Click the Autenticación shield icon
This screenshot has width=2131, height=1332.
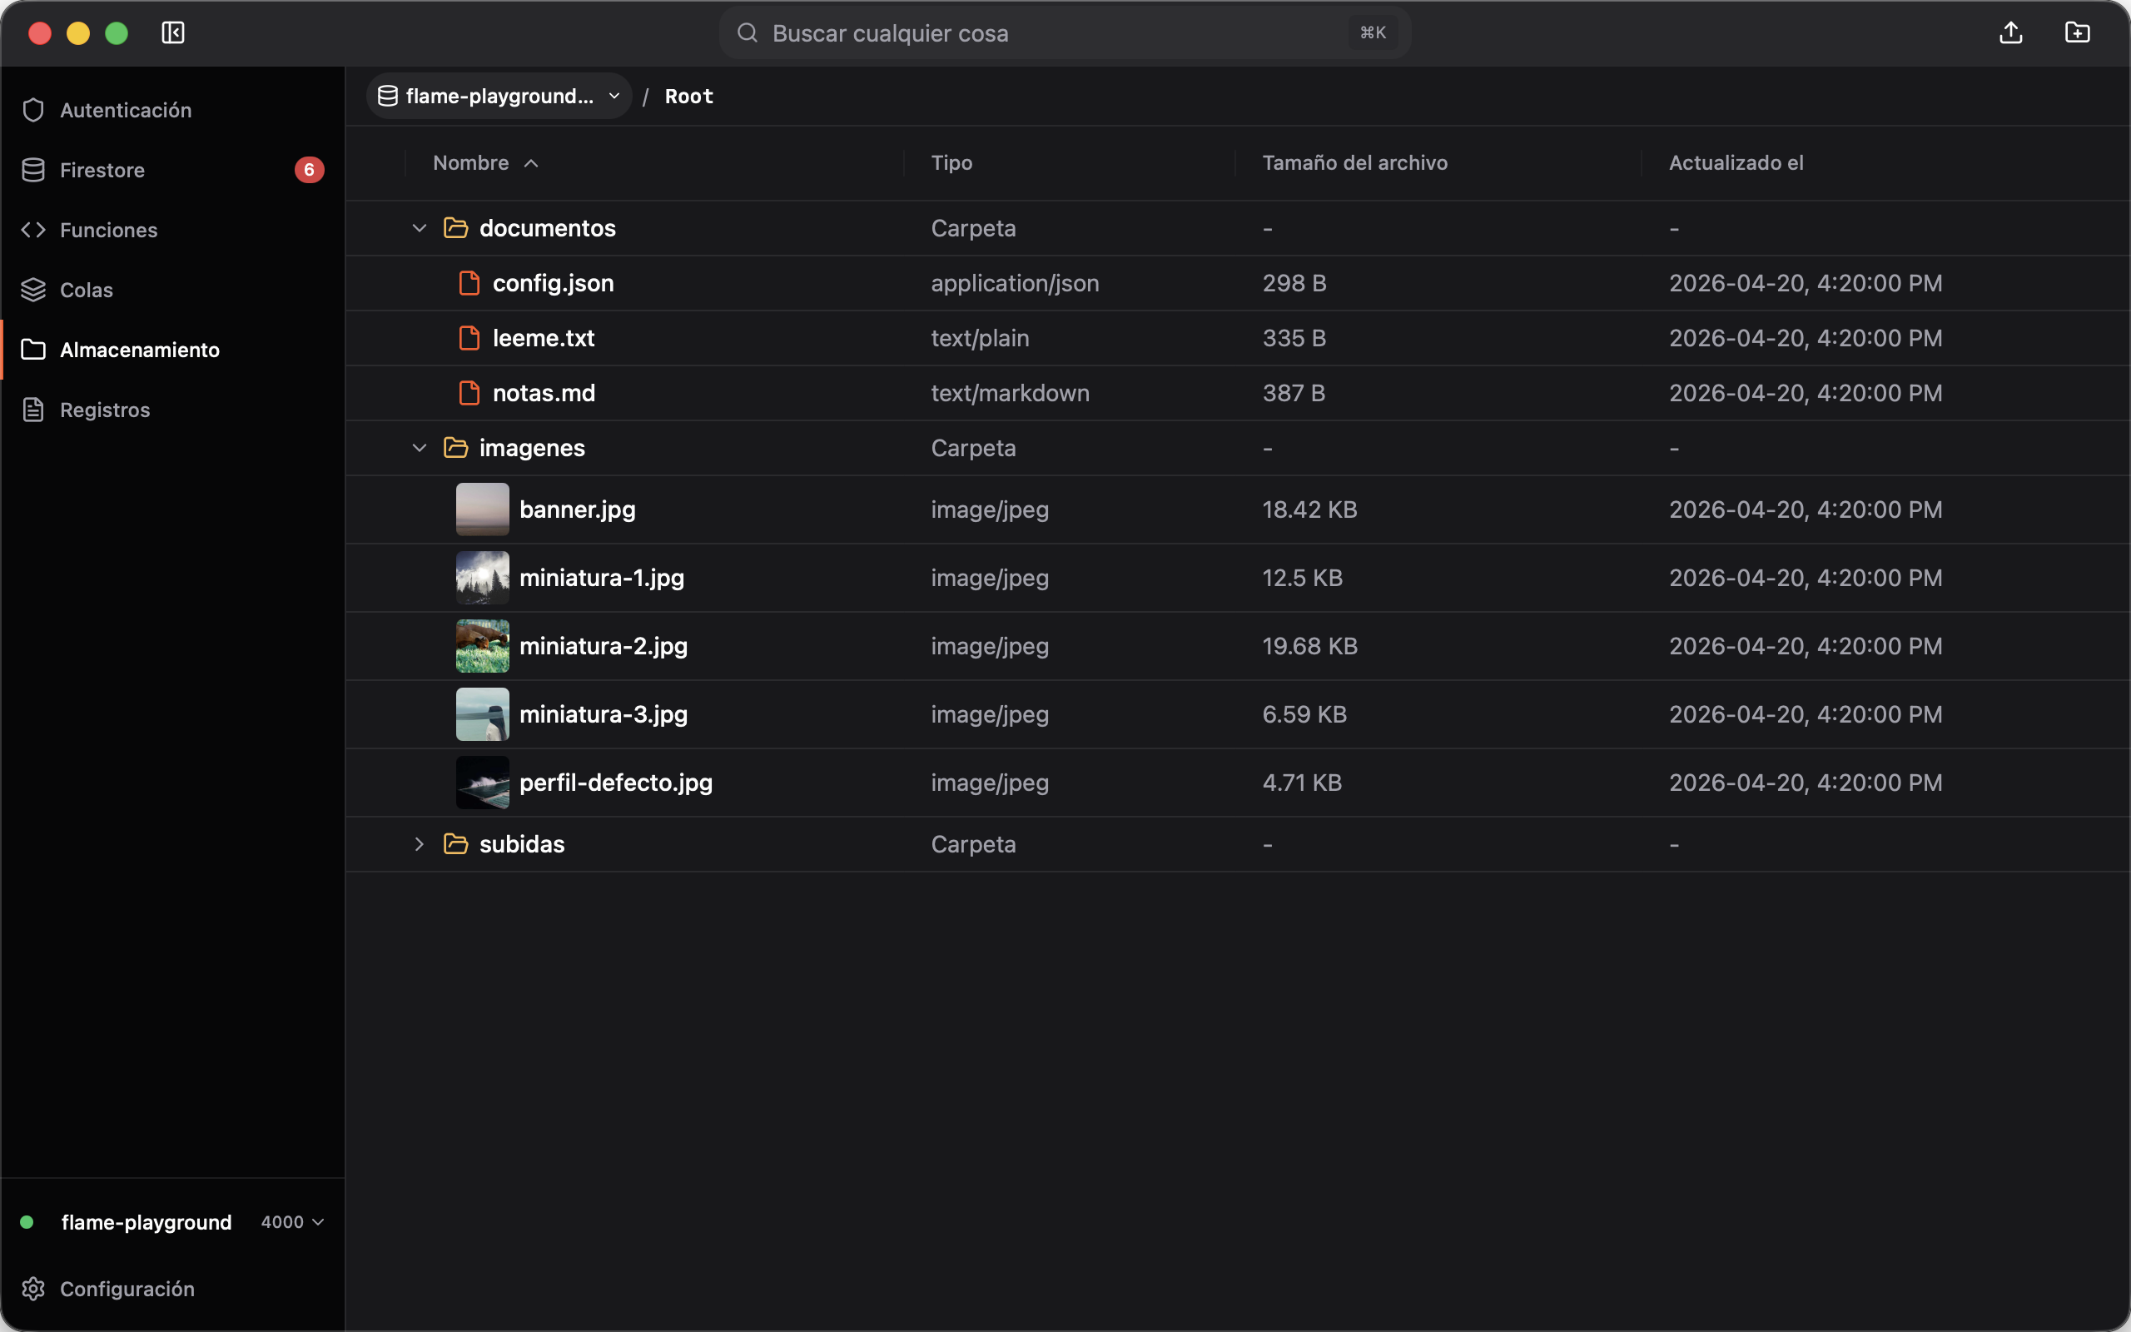click(33, 110)
